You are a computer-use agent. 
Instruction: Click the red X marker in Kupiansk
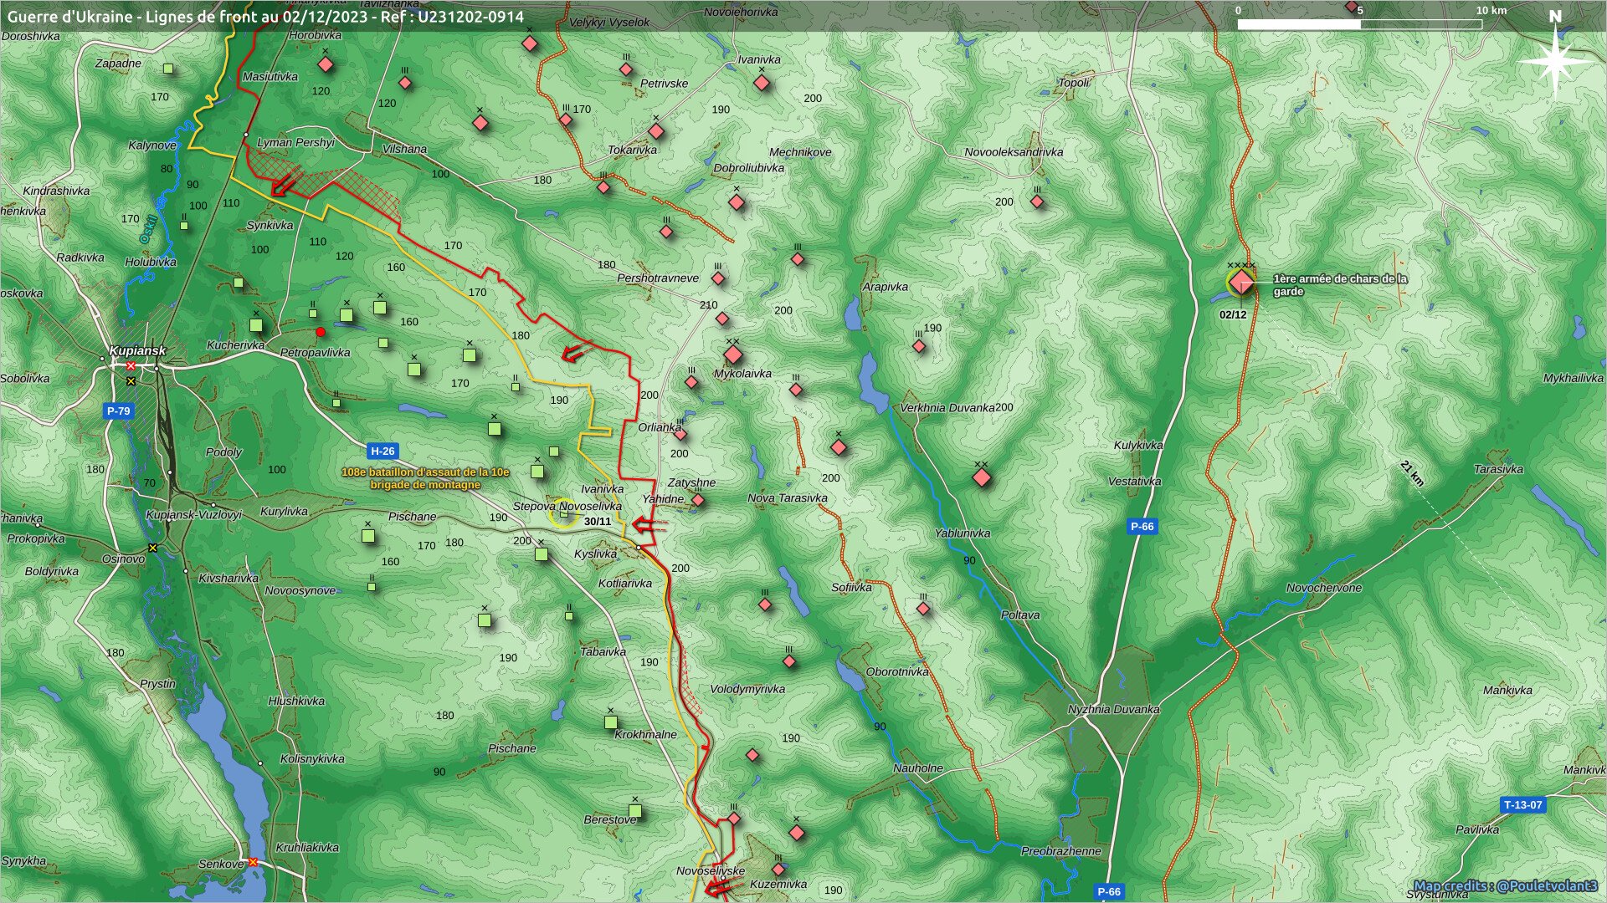coord(131,366)
